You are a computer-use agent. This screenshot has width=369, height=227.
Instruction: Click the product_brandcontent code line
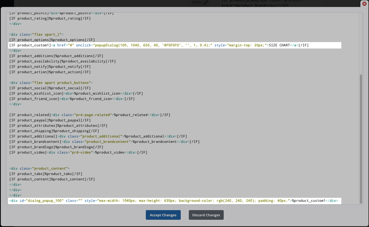(x=104, y=142)
